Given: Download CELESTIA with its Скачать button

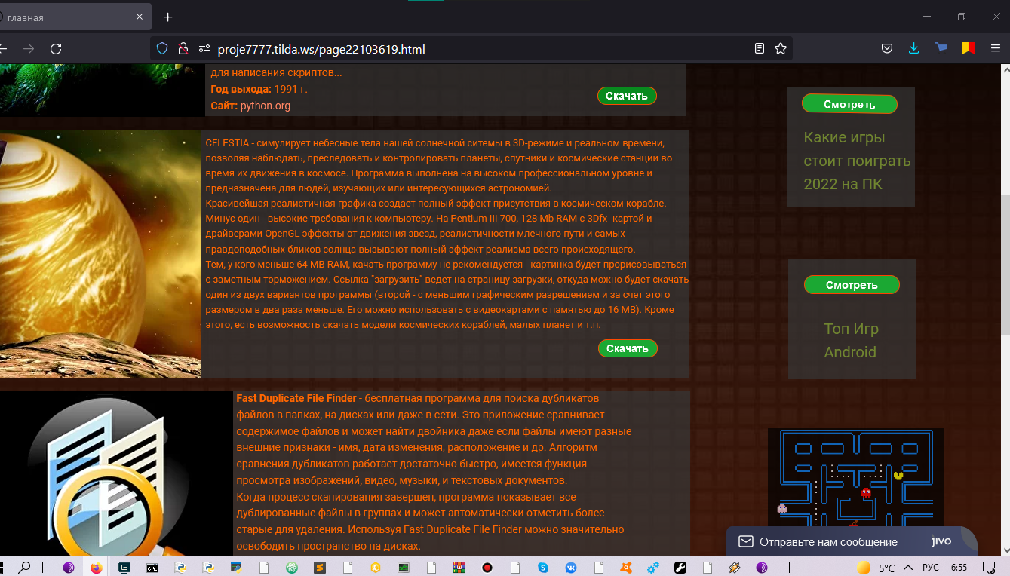Looking at the screenshot, I should click(628, 348).
